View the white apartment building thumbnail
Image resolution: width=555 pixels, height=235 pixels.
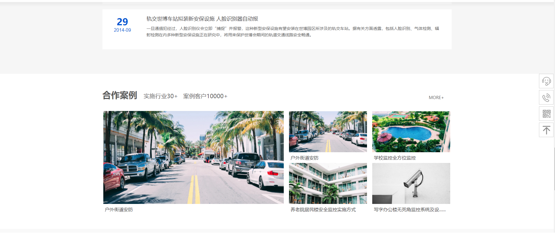tap(328, 183)
